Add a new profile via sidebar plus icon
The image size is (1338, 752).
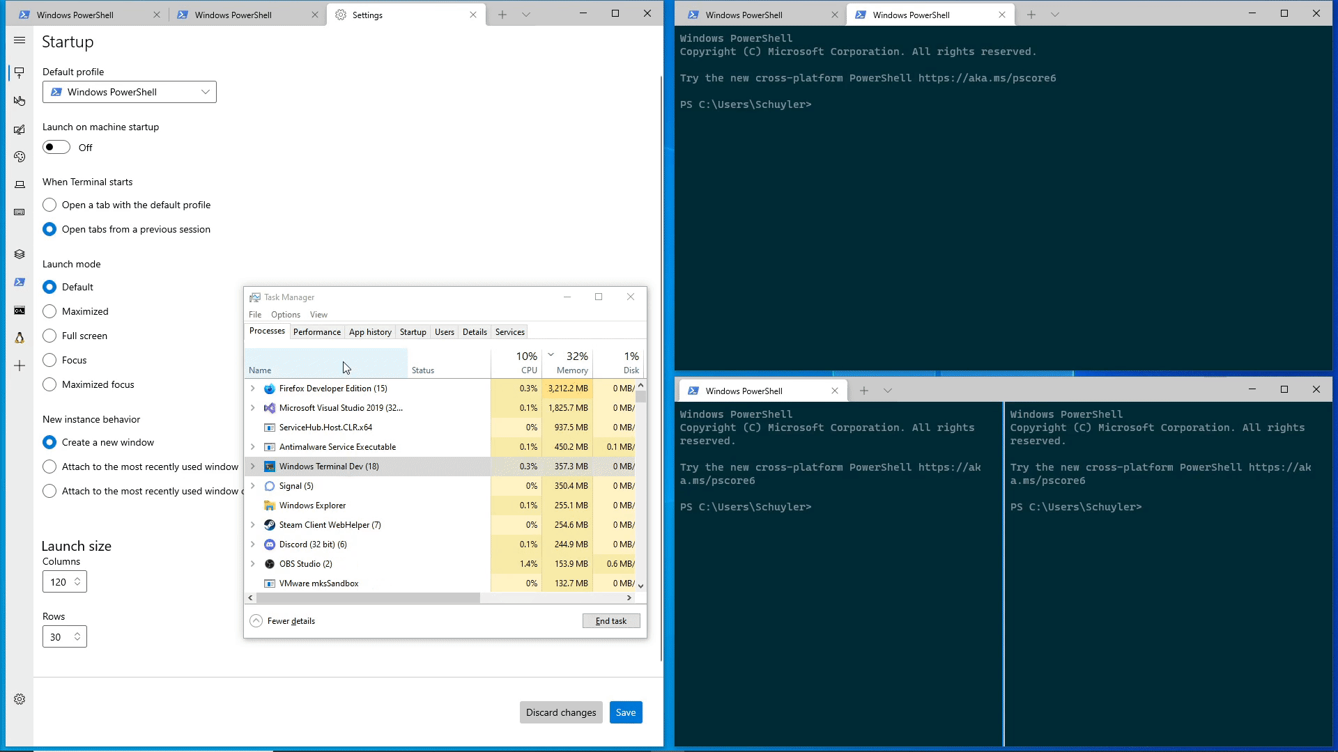pyautogui.click(x=20, y=366)
